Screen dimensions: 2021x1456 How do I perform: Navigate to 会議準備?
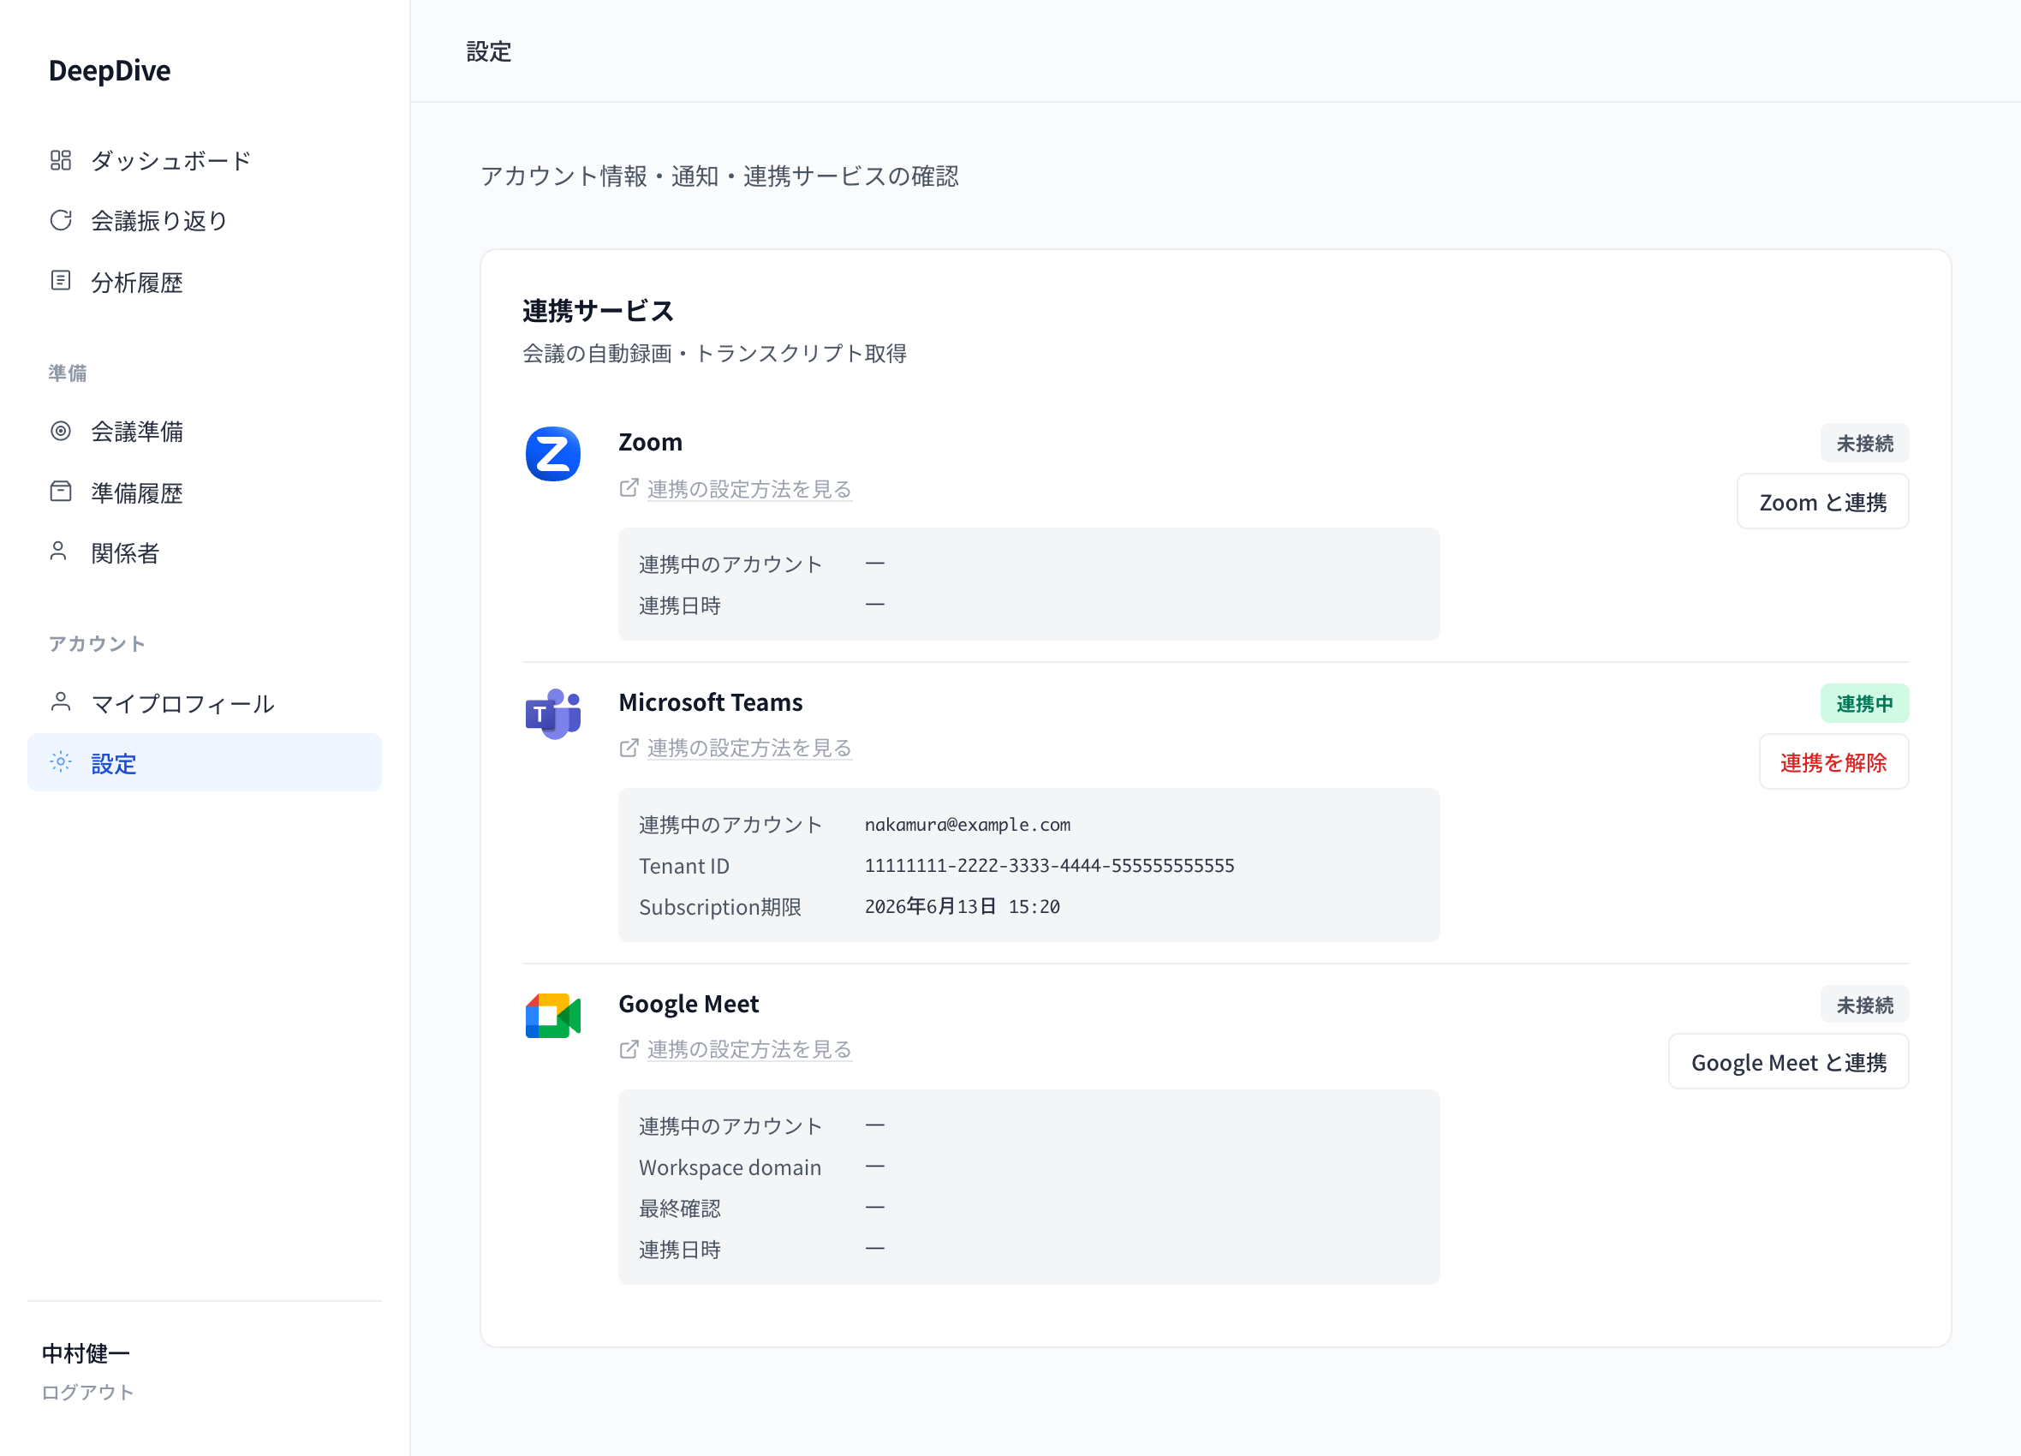[204, 432]
